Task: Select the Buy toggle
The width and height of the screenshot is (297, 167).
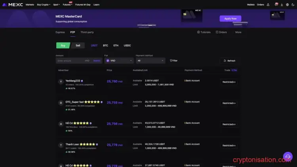Action: (x=63, y=46)
